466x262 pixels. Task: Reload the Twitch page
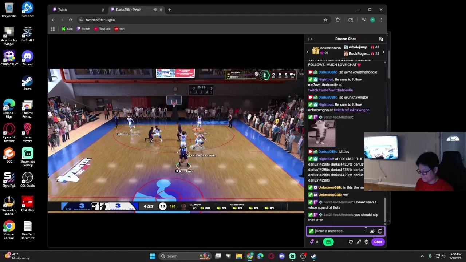coord(71,20)
